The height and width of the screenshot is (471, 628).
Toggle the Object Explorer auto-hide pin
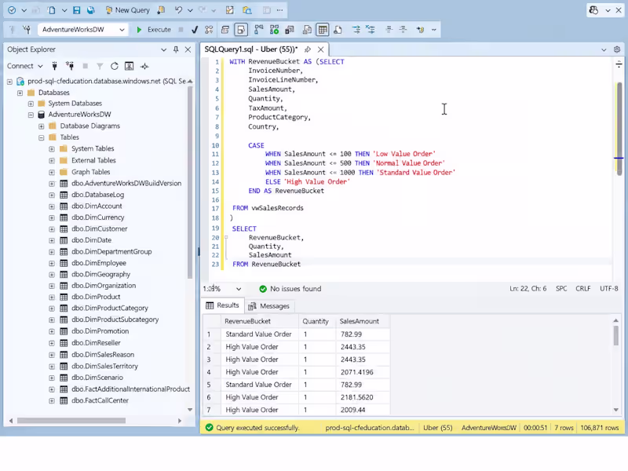(176, 49)
